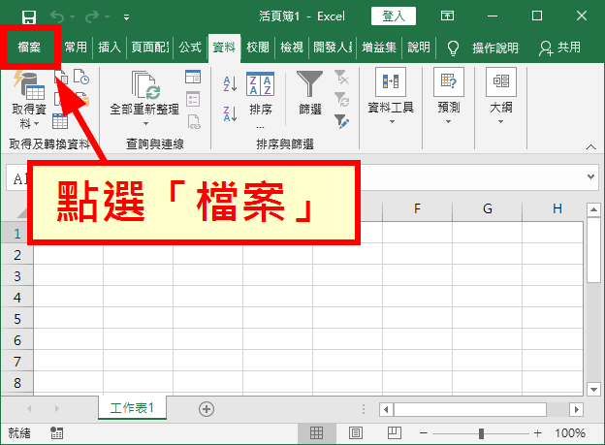This screenshot has width=605, height=445.
Task: Select the 工作表1 sheet tab
Action: tap(132, 408)
